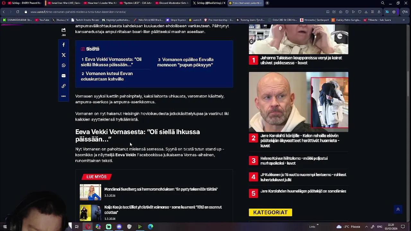Viewport: 411px width, 231px height.
Task: Open 'Jere Karalahti käräjille' ranked article
Action: click(x=300, y=141)
